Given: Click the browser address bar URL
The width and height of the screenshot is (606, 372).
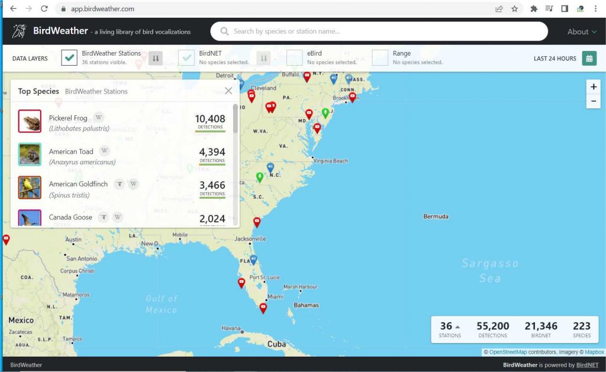Looking at the screenshot, I should [102, 8].
